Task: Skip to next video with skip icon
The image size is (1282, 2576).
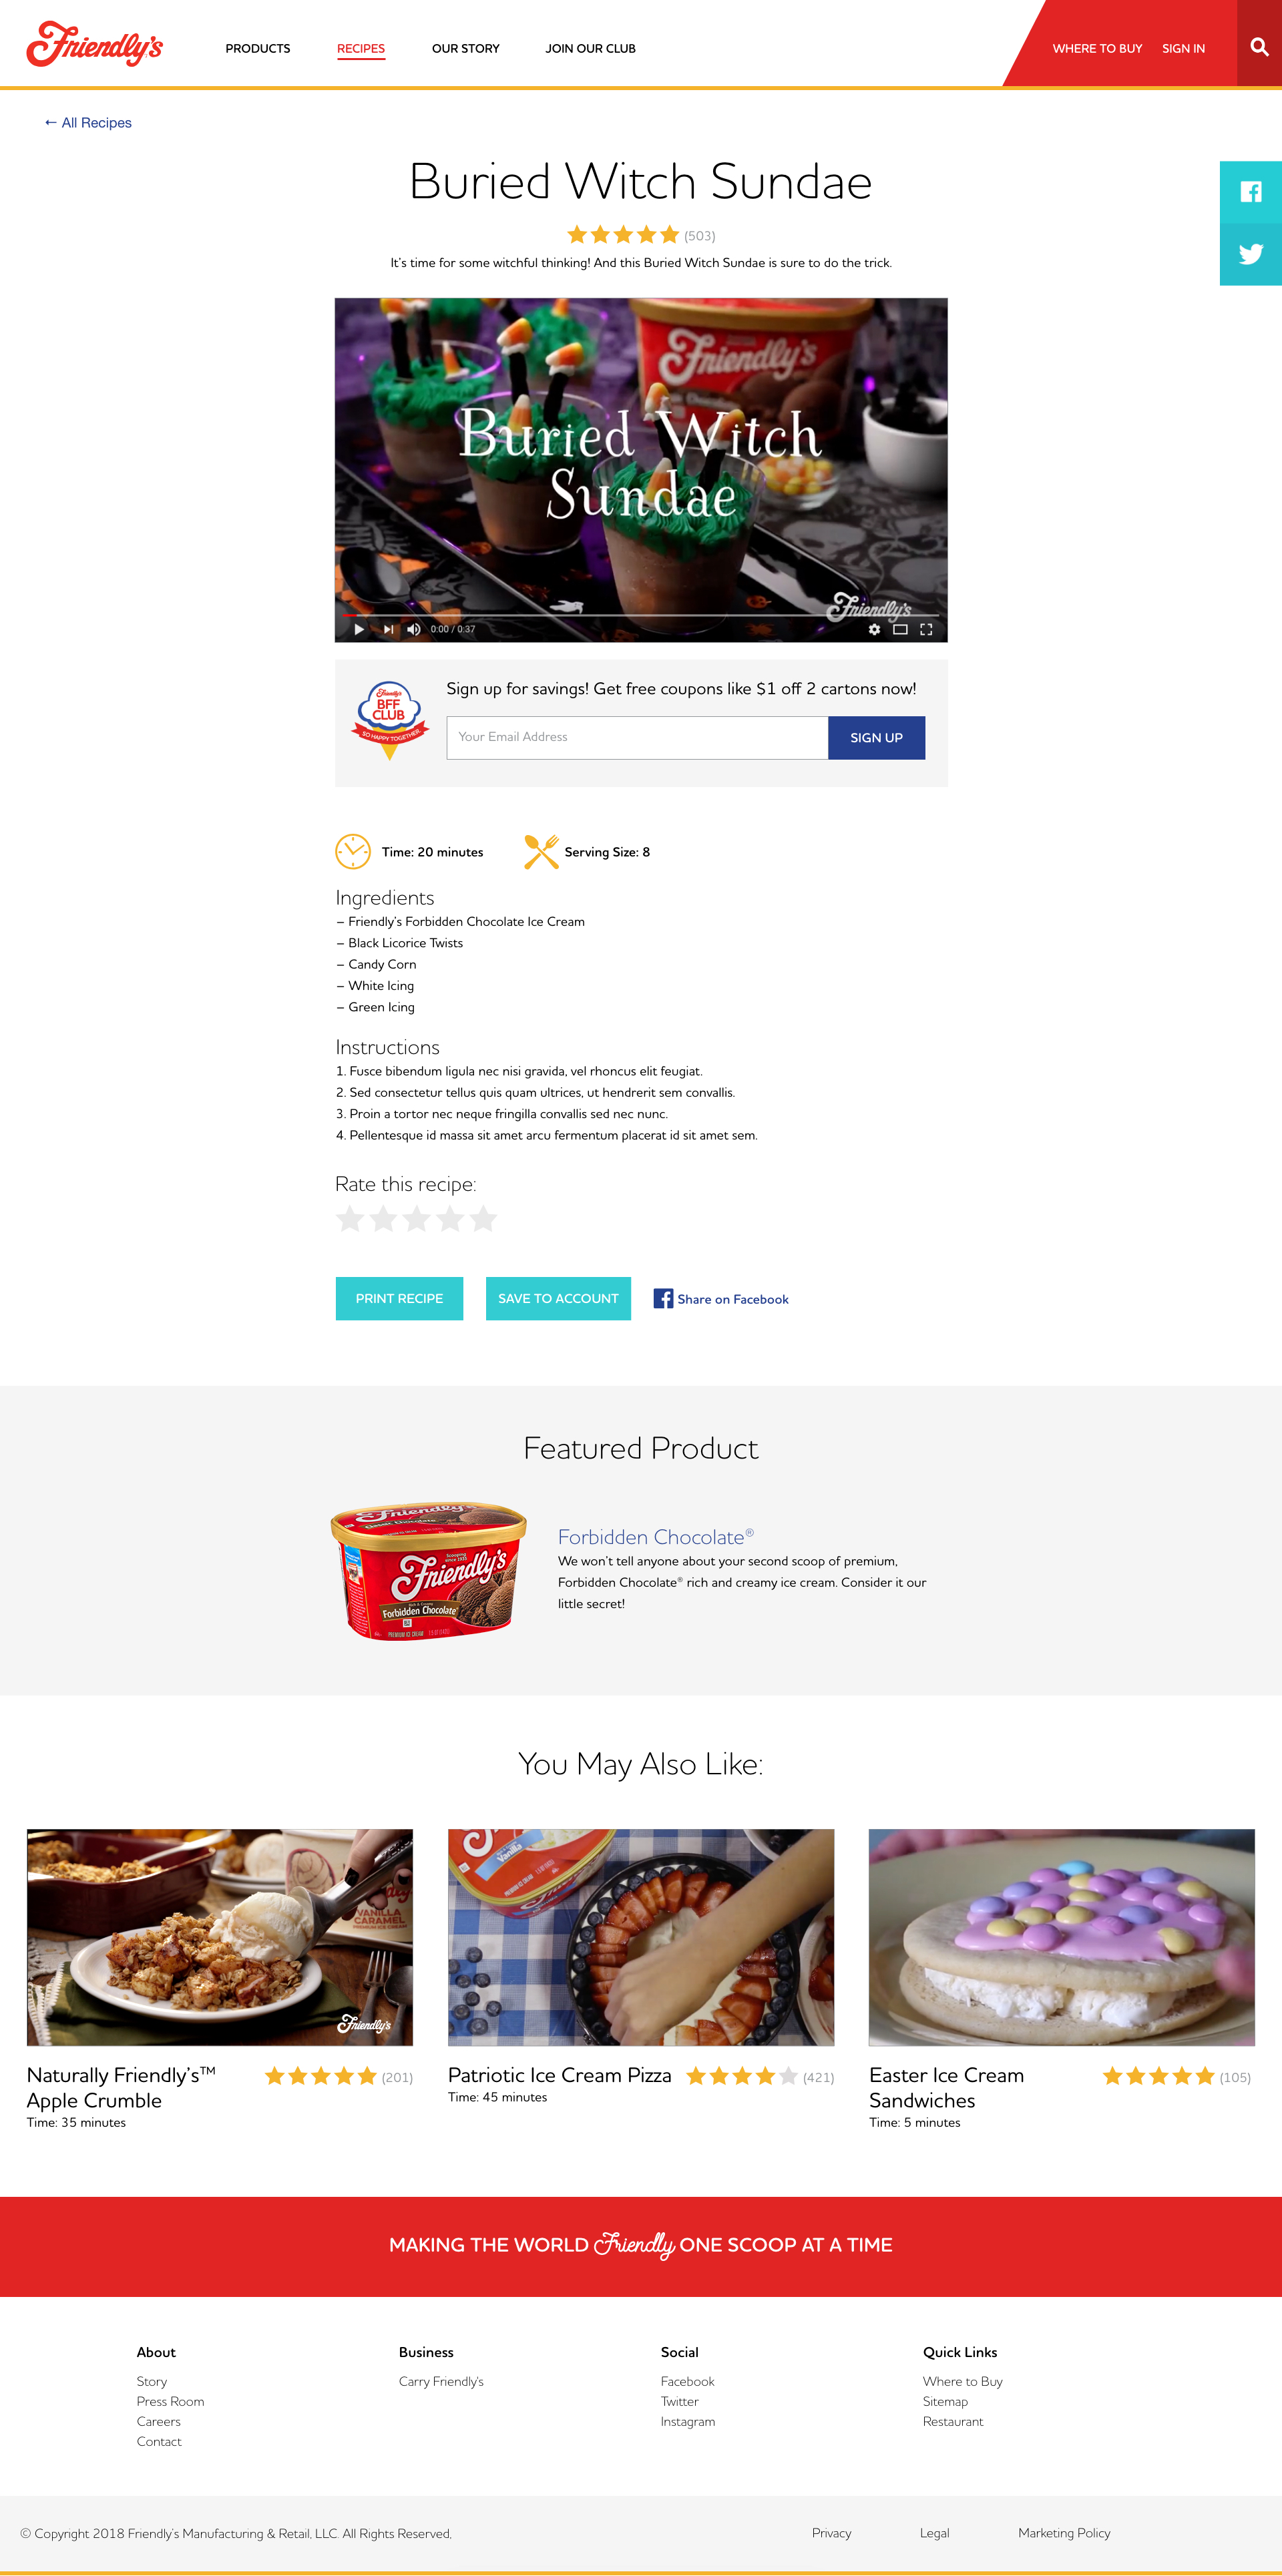Action: tap(389, 629)
